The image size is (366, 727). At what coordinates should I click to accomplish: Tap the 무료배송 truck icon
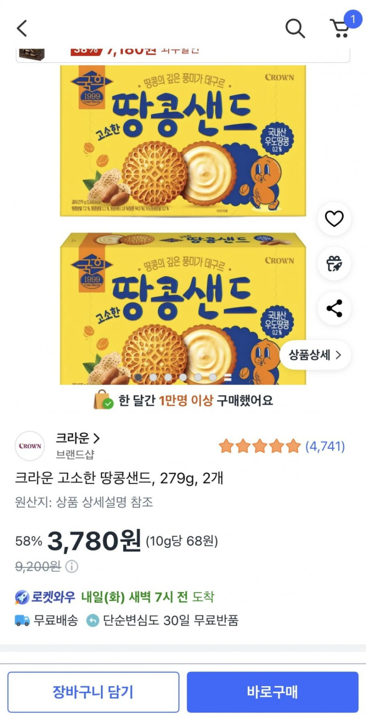click(22, 620)
